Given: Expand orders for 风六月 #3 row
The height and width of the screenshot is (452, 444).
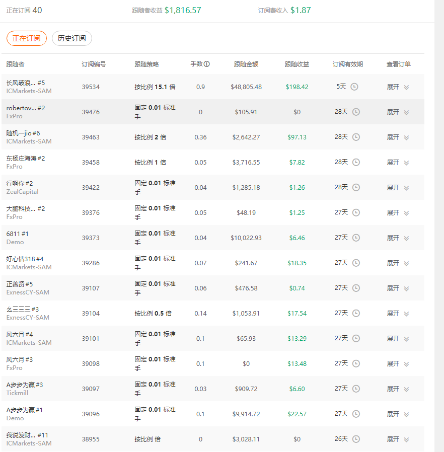Looking at the screenshot, I should [398, 364].
